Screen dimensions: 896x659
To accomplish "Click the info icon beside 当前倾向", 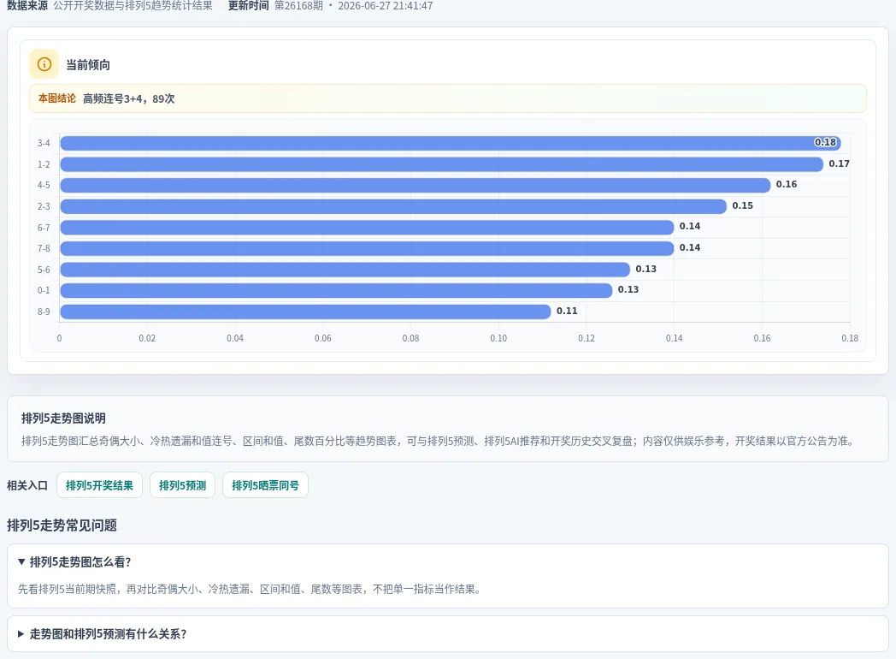I will click(x=44, y=64).
